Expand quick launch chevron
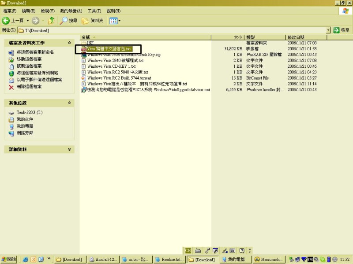The image size is (353, 264). [49, 258]
